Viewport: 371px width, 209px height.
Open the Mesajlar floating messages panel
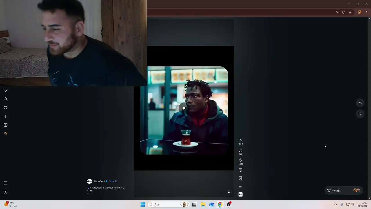(x=344, y=190)
